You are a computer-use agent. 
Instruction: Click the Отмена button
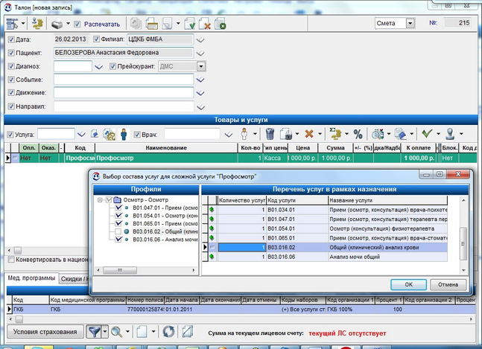click(x=448, y=284)
